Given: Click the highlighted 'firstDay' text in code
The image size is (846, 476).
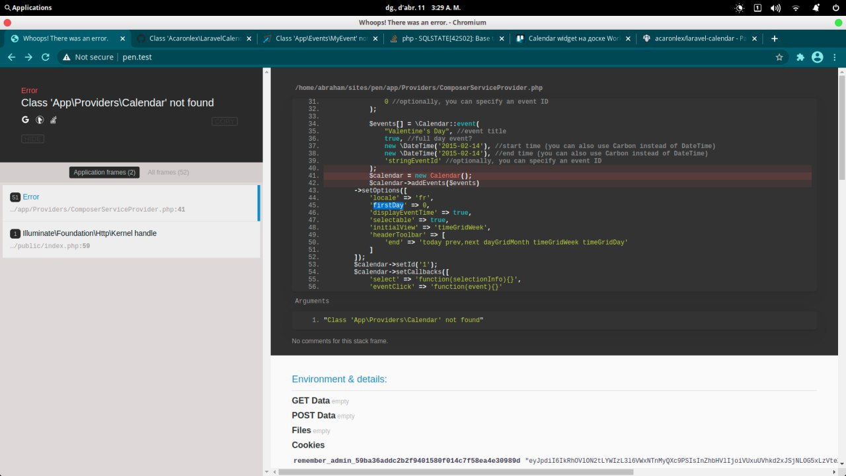Looking at the screenshot, I should click(x=388, y=206).
